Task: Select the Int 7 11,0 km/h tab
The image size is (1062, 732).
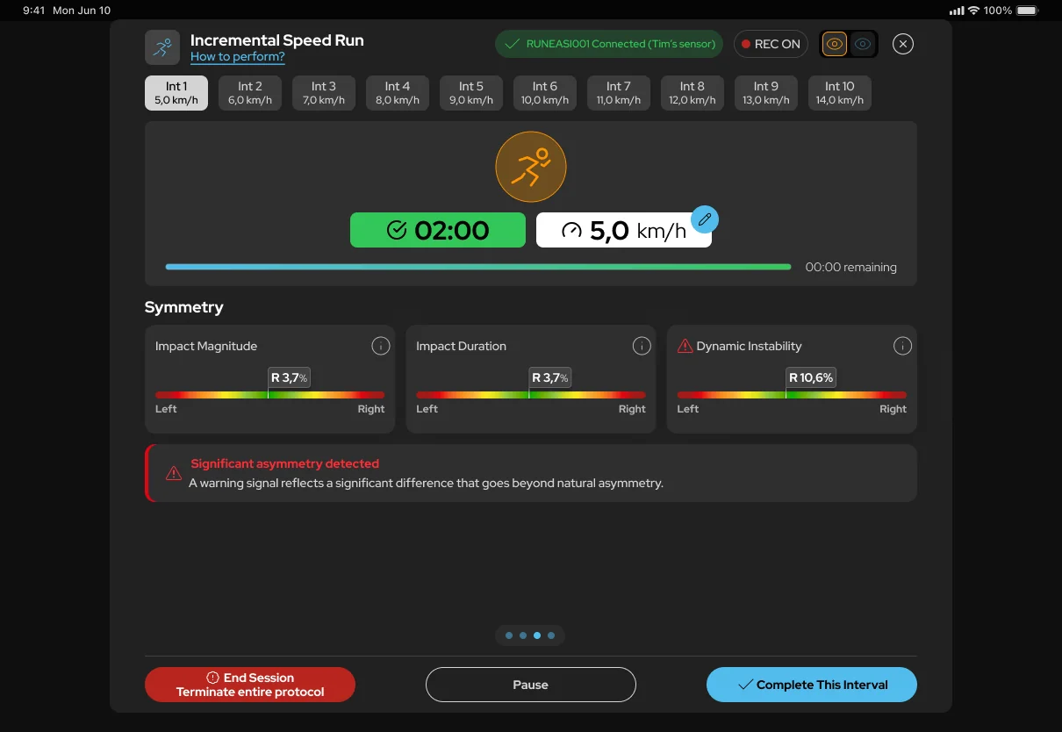Action: pyautogui.click(x=619, y=93)
